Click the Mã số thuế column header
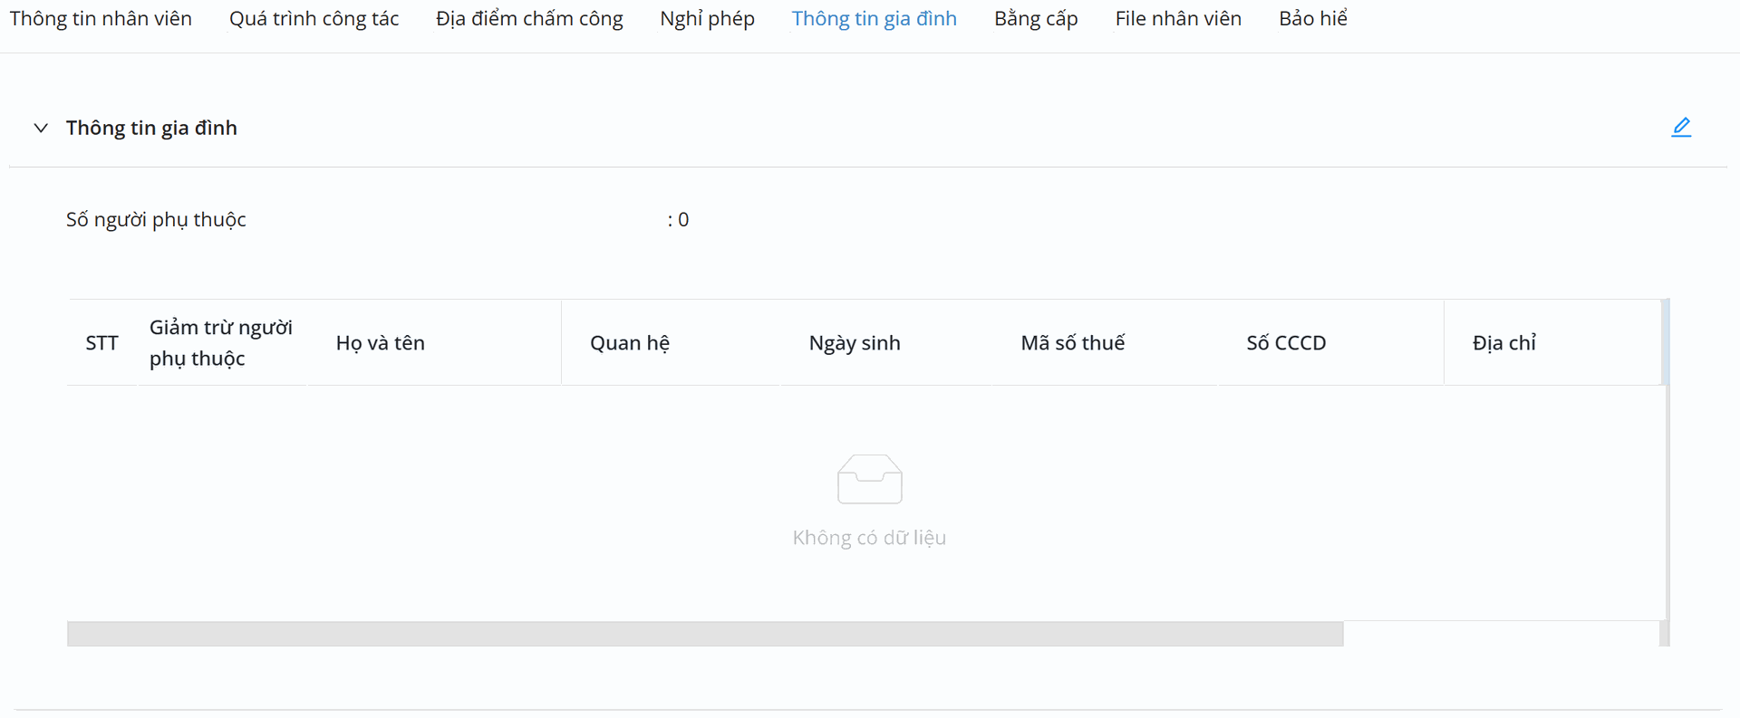 tap(1073, 343)
